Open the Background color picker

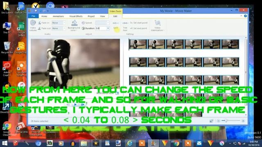74,25
